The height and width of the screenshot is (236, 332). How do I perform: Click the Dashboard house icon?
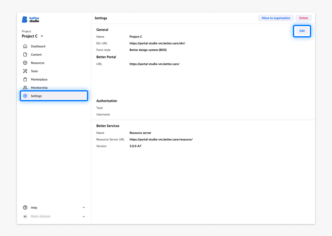(25, 46)
